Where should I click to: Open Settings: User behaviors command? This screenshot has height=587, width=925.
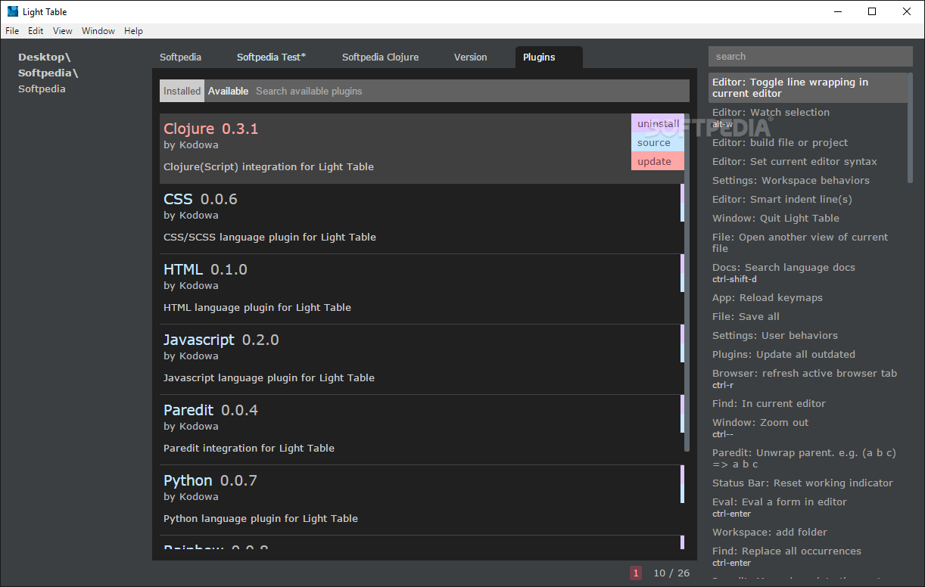click(x=808, y=335)
